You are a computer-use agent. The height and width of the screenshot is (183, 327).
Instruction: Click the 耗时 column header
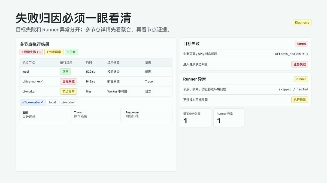tap(89, 62)
